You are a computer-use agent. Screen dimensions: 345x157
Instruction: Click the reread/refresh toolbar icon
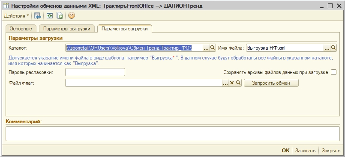tap(50, 15)
